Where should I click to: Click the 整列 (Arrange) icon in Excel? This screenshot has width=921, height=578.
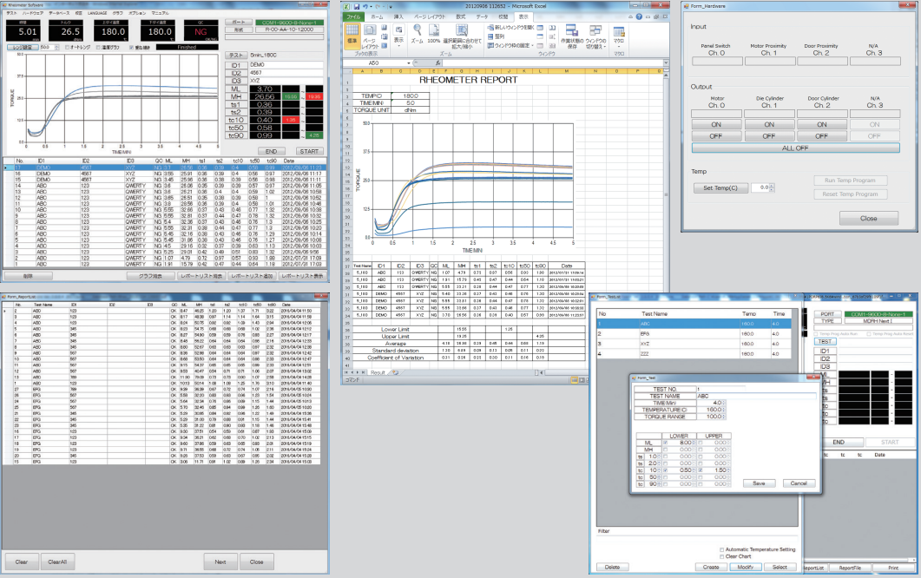(x=490, y=36)
